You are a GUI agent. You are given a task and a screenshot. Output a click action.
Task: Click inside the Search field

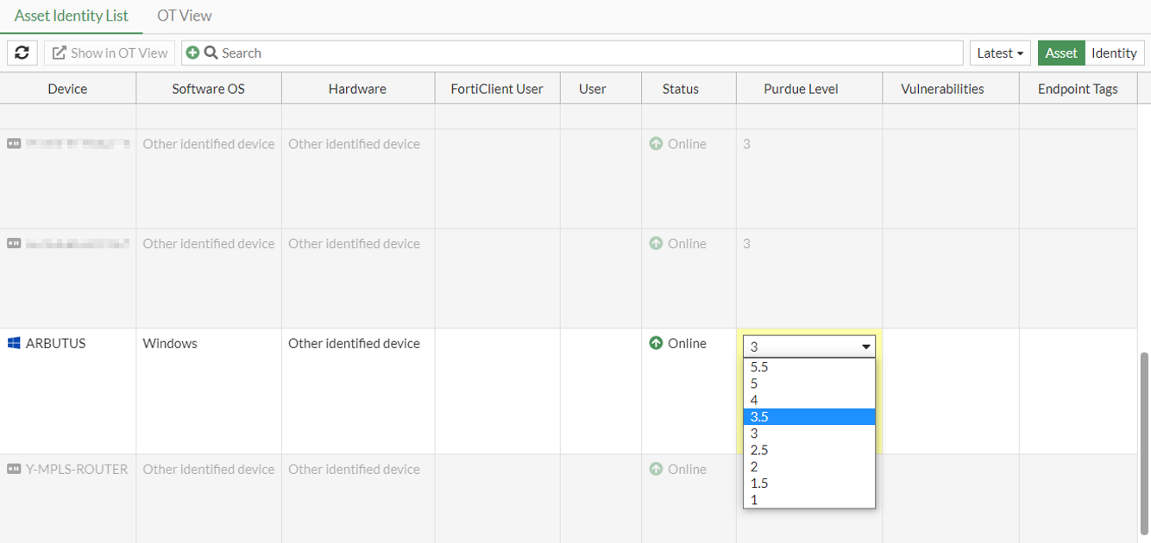point(587,53)
